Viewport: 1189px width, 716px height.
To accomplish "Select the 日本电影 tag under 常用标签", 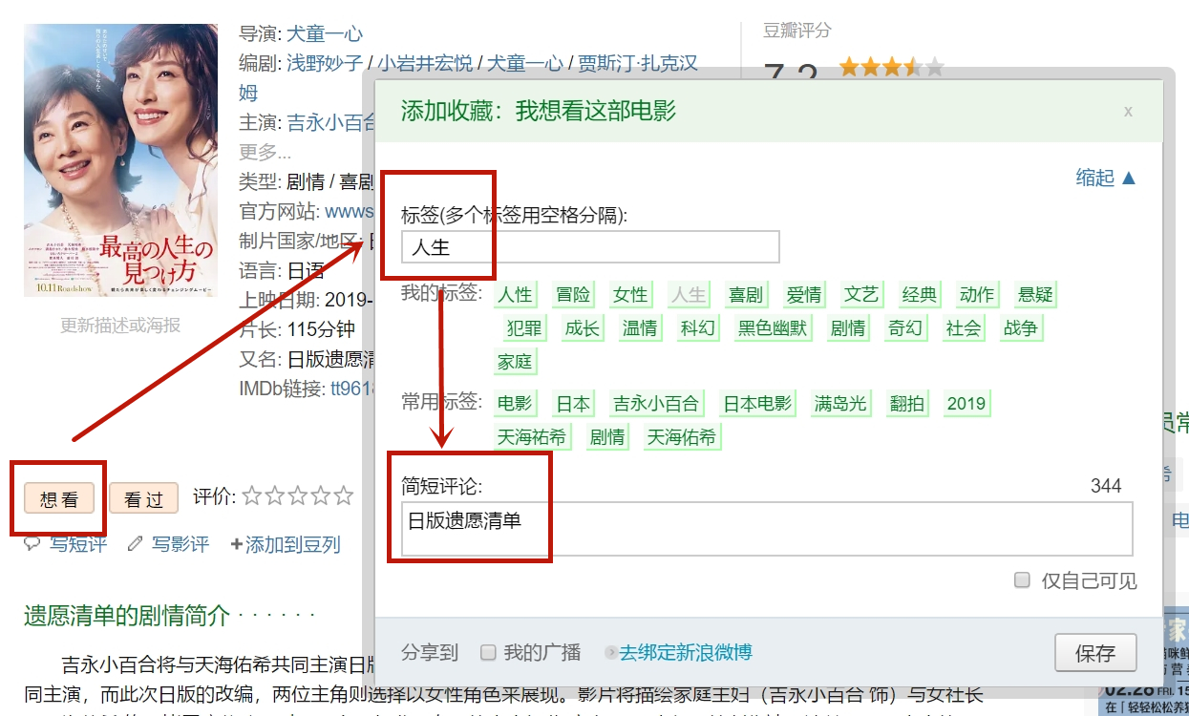I will point(756,403).
